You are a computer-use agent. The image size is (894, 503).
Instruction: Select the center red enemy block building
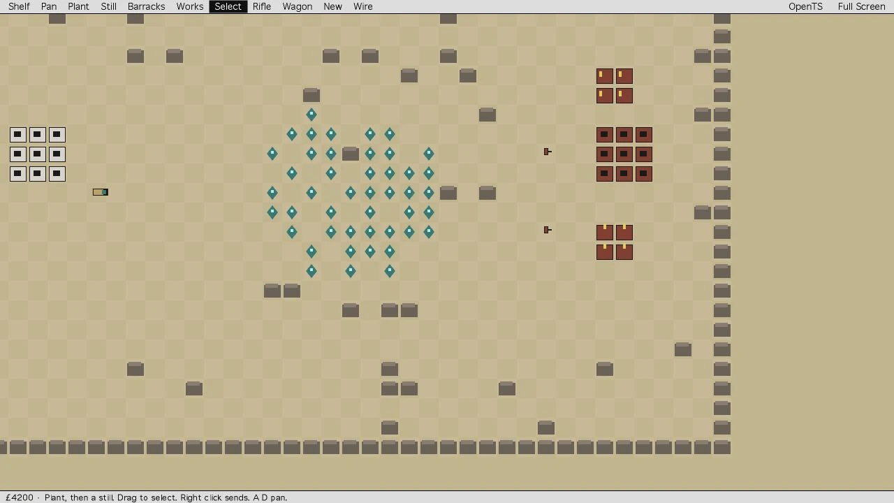[624, 154]
